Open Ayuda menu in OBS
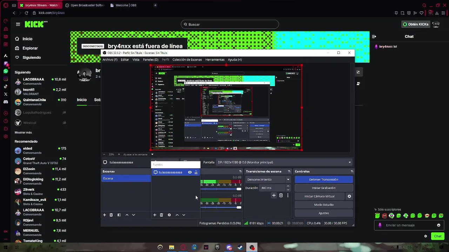Image resolution: width=449 pixels, height=252 pixels. click(235, 59)
